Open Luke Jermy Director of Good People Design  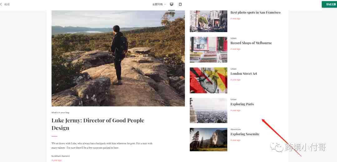(98, 124)
